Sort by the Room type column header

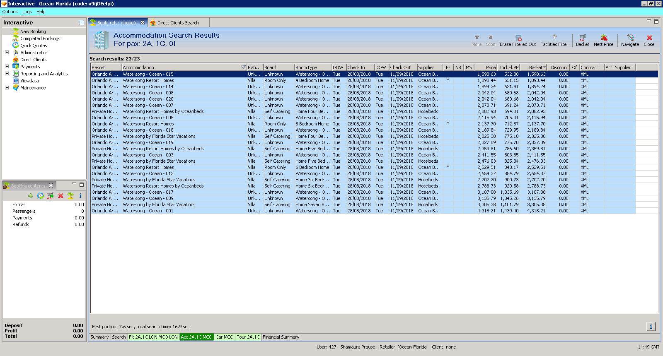313,67
